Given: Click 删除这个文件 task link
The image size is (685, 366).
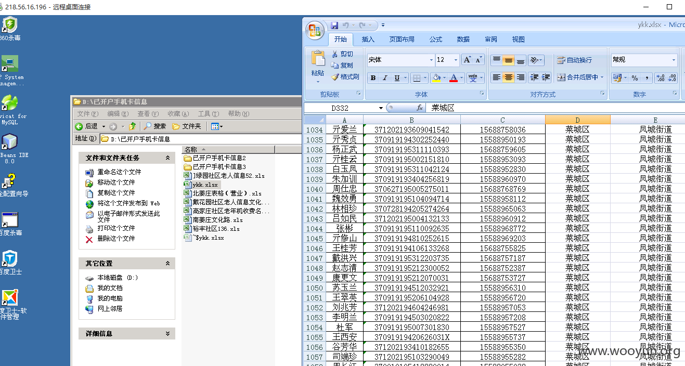Looking at the screenshot, I should [x=116, y=239].
